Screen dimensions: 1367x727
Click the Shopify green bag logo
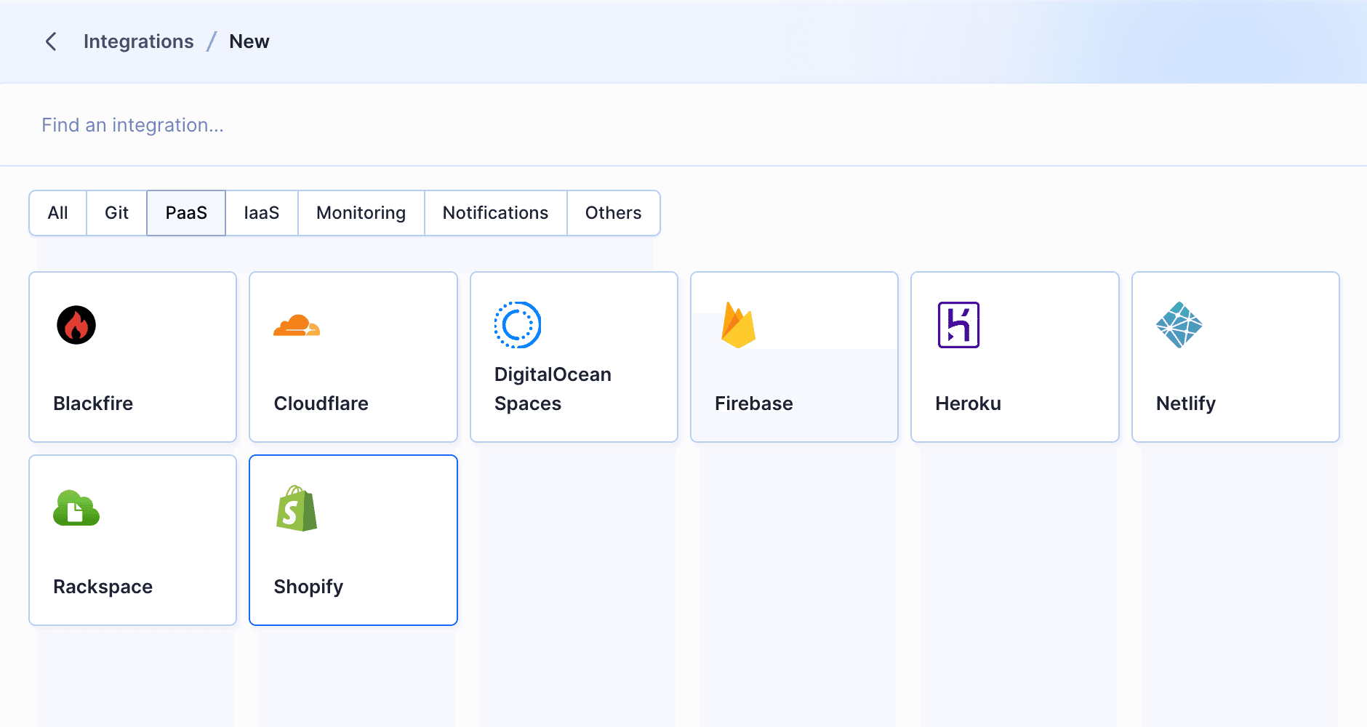pyautogui.click(x=297, y=508)
